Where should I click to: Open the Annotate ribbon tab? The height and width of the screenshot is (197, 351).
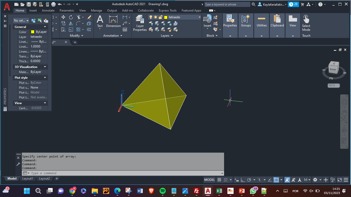tap(48, 11)
